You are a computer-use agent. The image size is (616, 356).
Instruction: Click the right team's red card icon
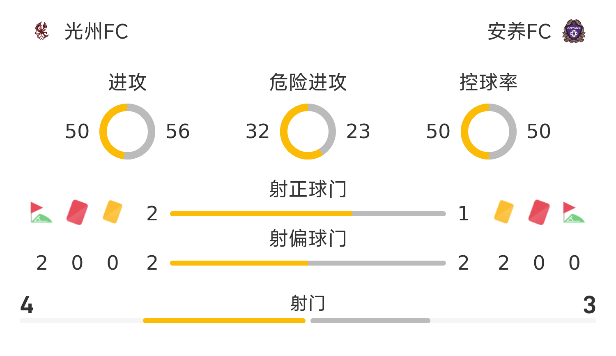539,213
